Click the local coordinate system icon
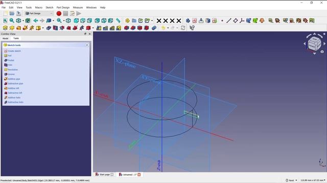327x183 pixels. pyautogui.click(x=242, y=20)
